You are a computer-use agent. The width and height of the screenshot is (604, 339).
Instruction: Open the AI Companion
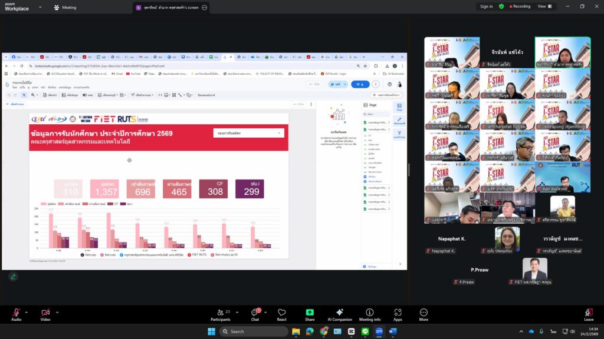pos(339,313)
